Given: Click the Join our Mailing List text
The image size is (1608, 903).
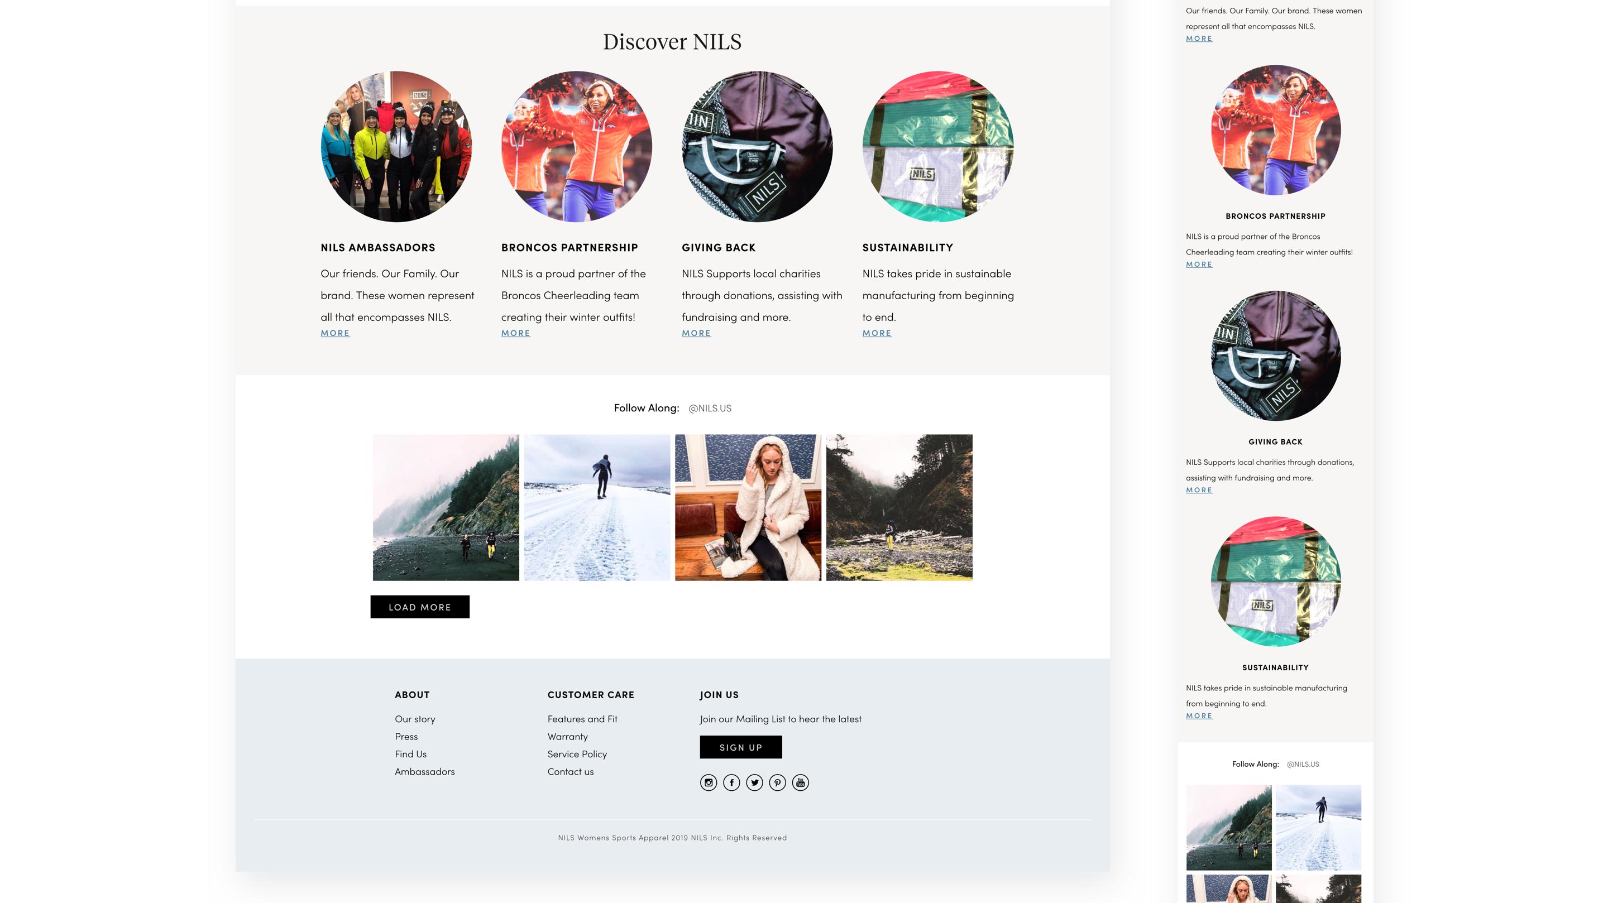Looking at the screenshot, I should point(781,719).
